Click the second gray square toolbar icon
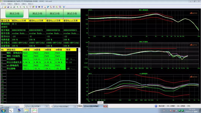Image resolution: width=201 pixels, height=113 pixels. coord(27,7)
